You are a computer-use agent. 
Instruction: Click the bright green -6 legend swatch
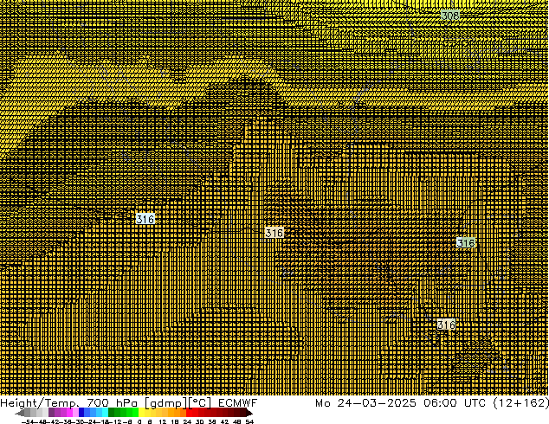135,412
